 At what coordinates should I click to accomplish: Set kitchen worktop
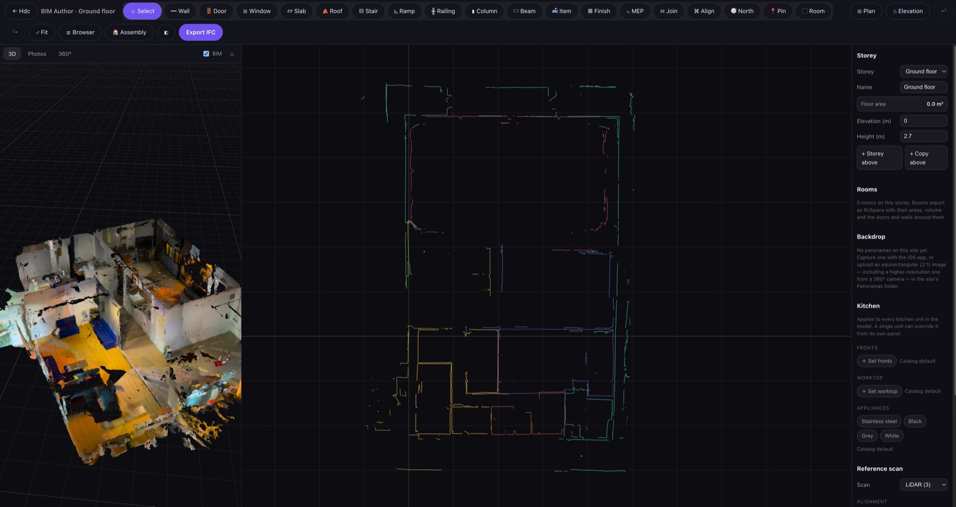pos(879,391)
